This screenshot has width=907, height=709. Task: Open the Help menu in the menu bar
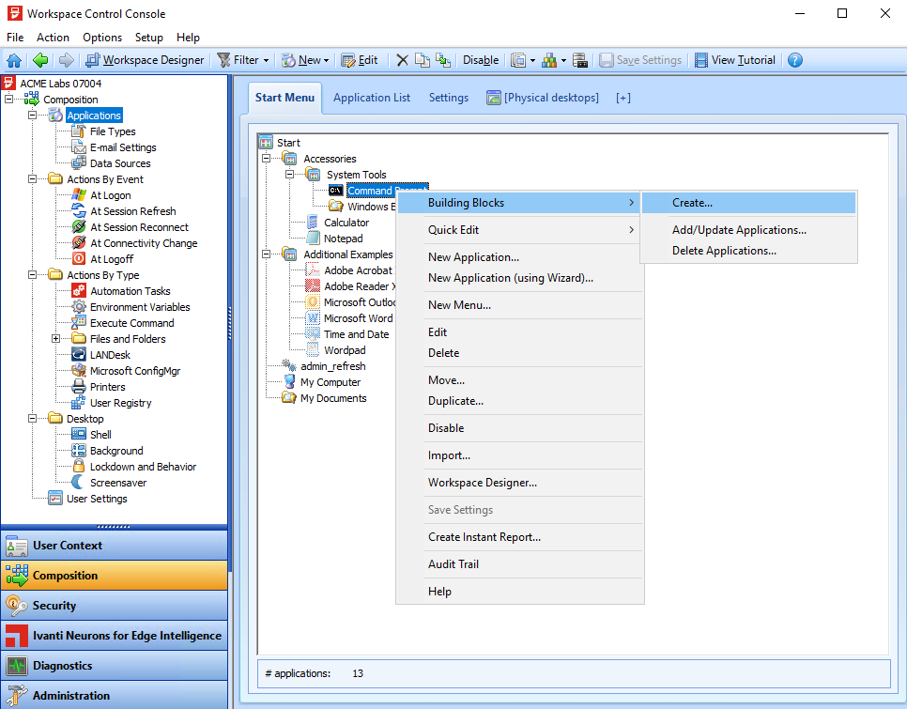tap(188, 38)
